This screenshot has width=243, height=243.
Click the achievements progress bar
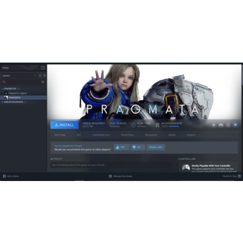176,126
